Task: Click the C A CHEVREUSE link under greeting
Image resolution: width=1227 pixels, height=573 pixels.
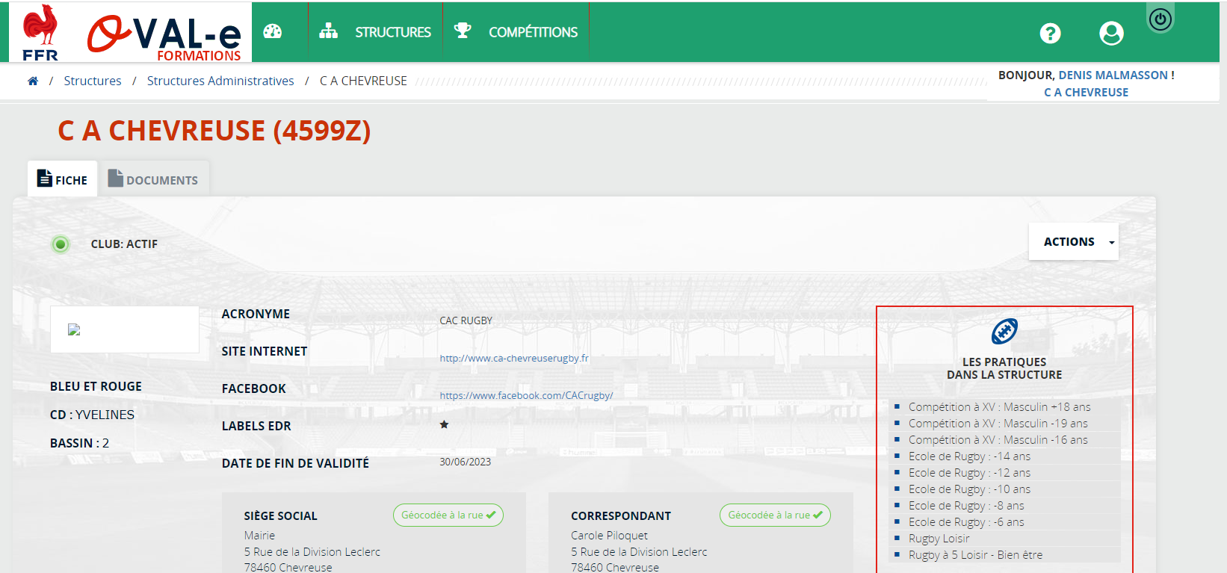Action: (1087, 92)
